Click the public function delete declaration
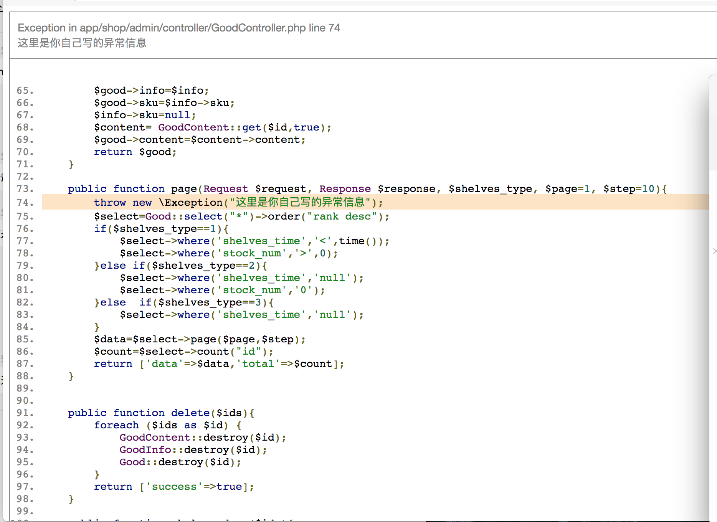This screenshot has height=522, width=717. 161,413
